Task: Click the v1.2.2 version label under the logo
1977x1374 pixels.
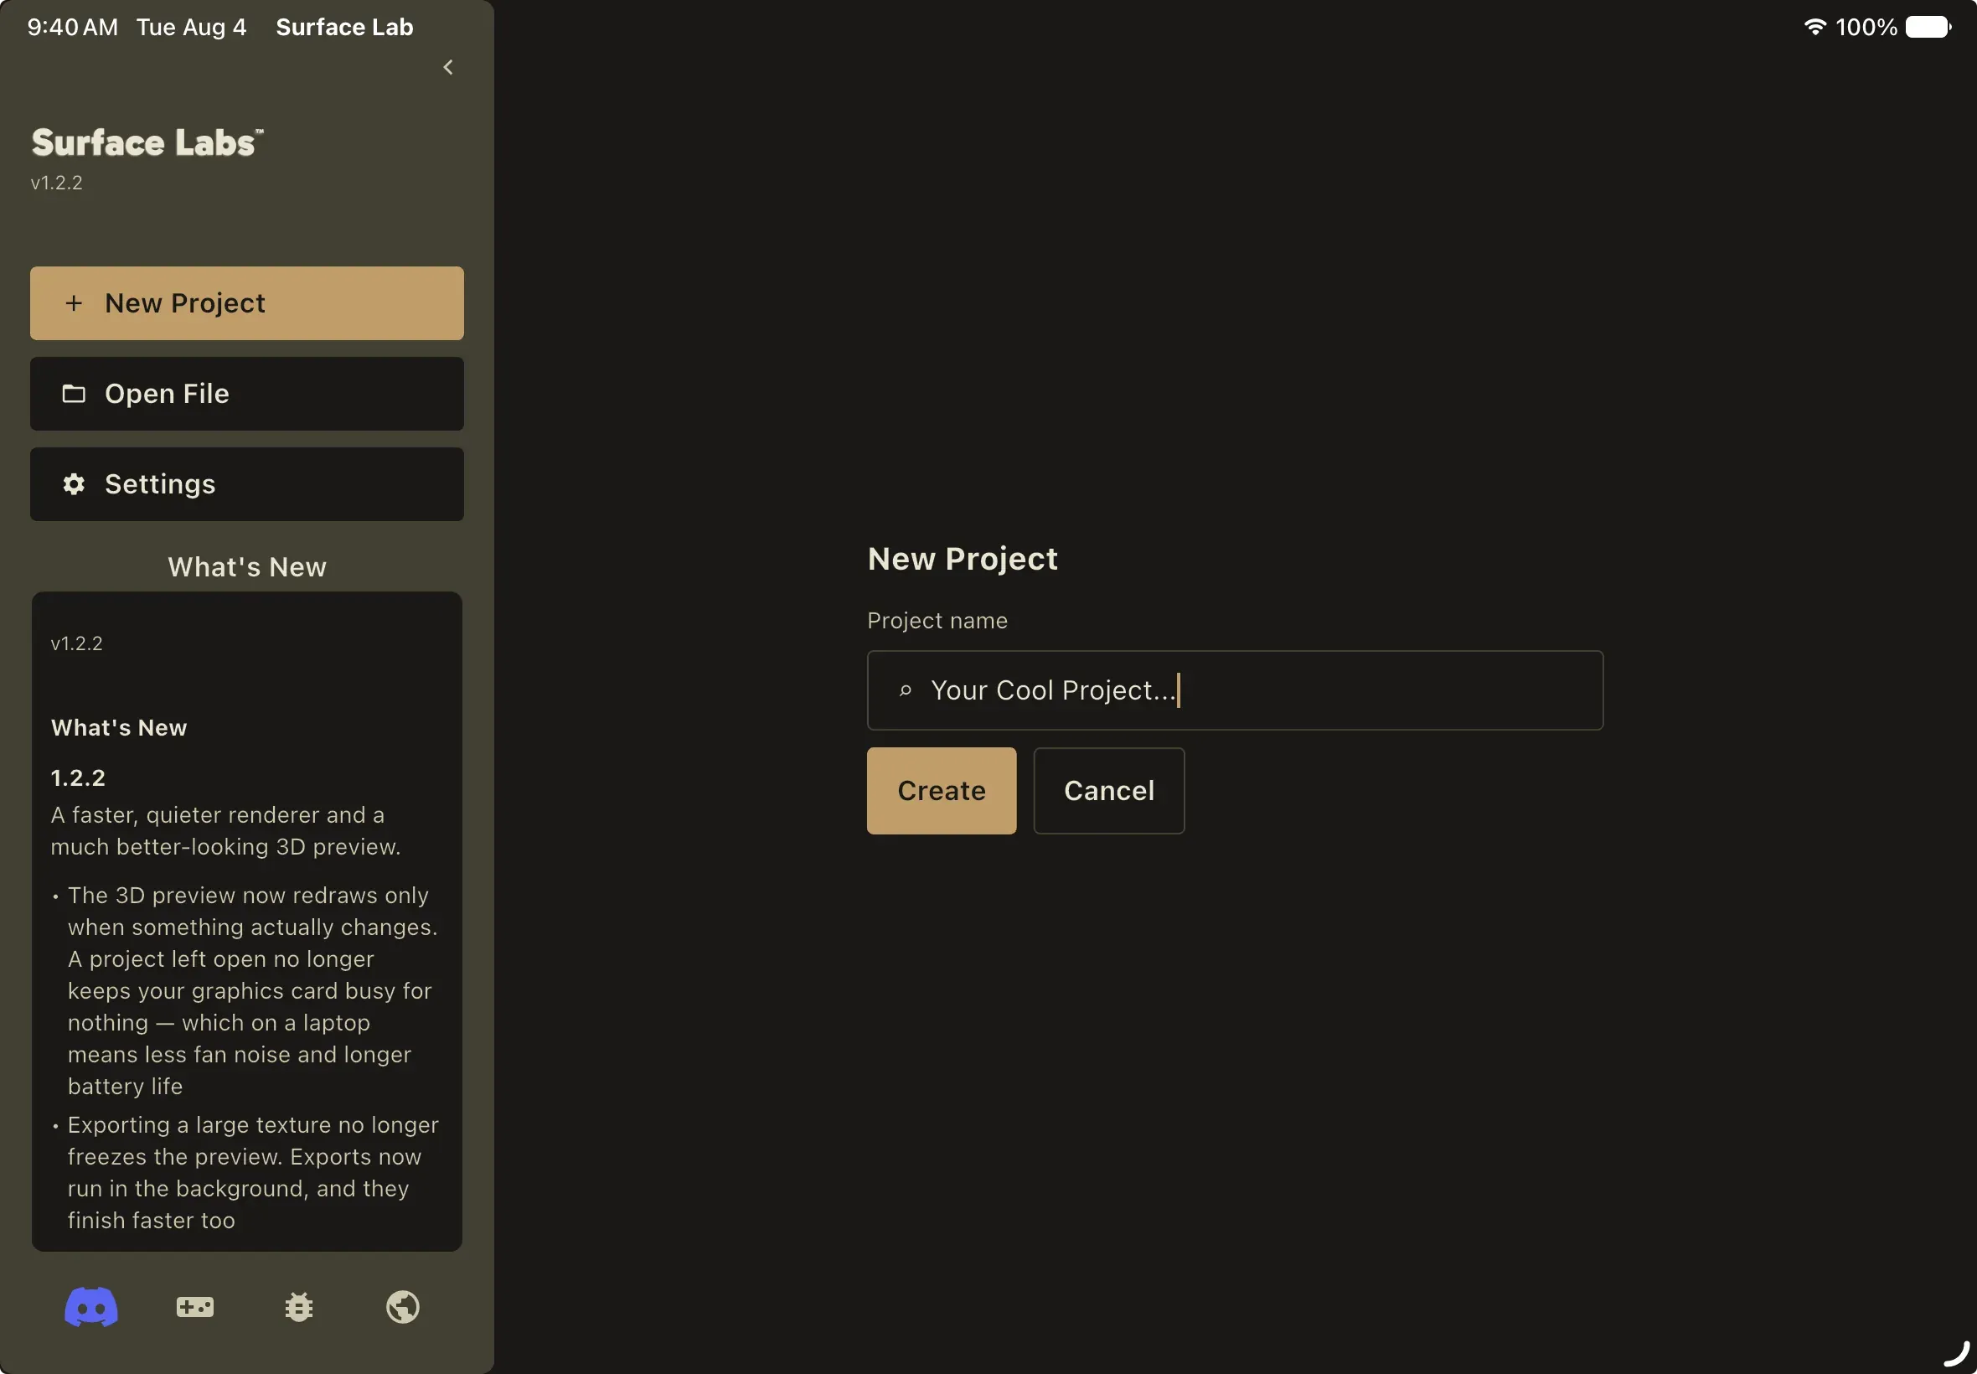Action: tap(57, 183)
